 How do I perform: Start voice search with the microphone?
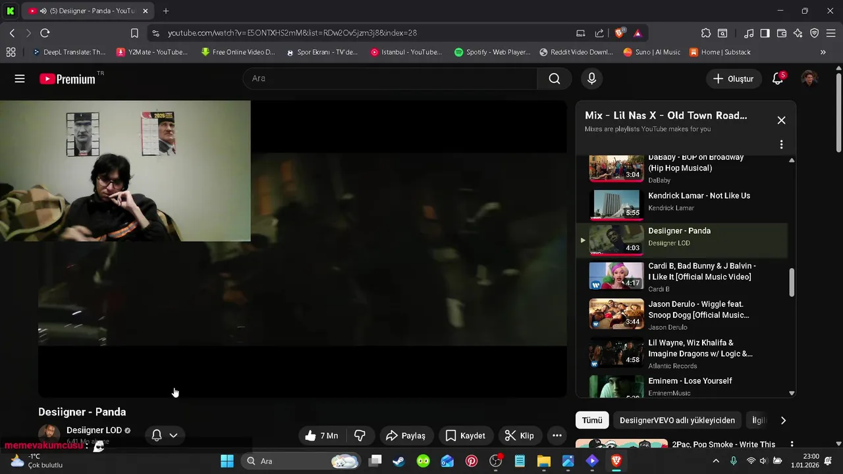tap(591, 78)
